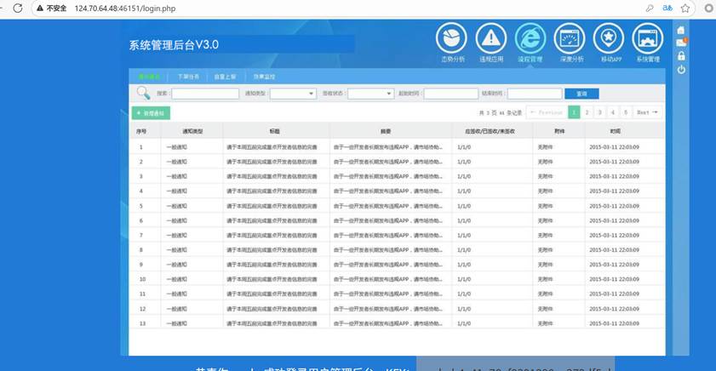This screenshot has height=371, width=716.
Task: Open the 态势分析 pie chart module
Action: coord(451,39)
